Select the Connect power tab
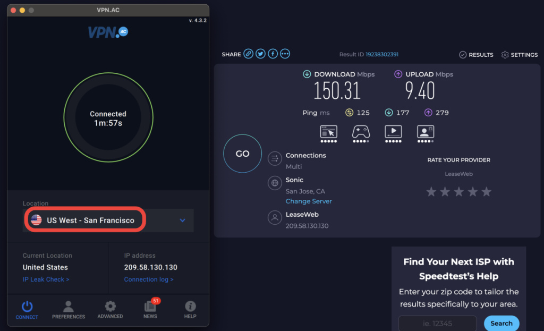The height and width of the screenshot is (331, 544). coord(27,310)
